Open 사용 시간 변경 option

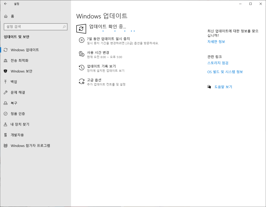[98, 53]
